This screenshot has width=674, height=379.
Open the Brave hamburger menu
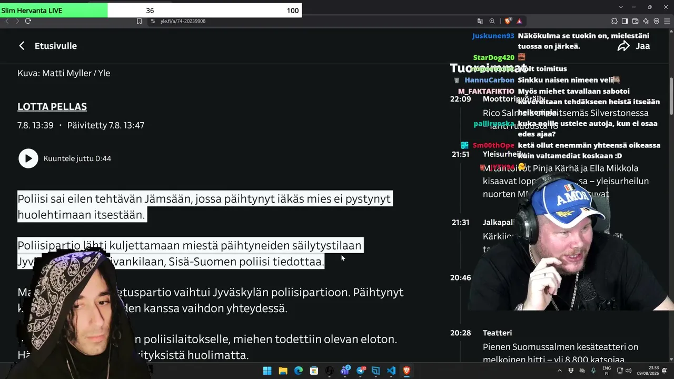click(667, 21)
